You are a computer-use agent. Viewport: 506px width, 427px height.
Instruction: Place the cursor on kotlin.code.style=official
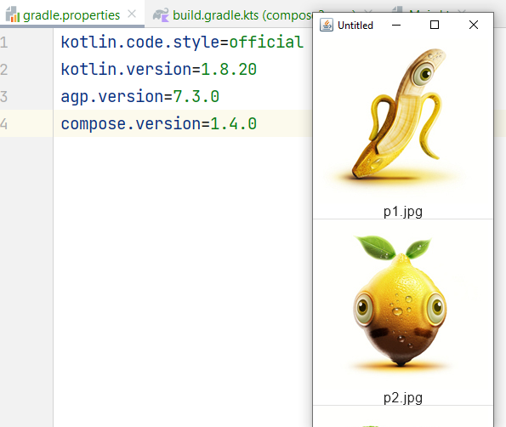[x=182, y=42]
